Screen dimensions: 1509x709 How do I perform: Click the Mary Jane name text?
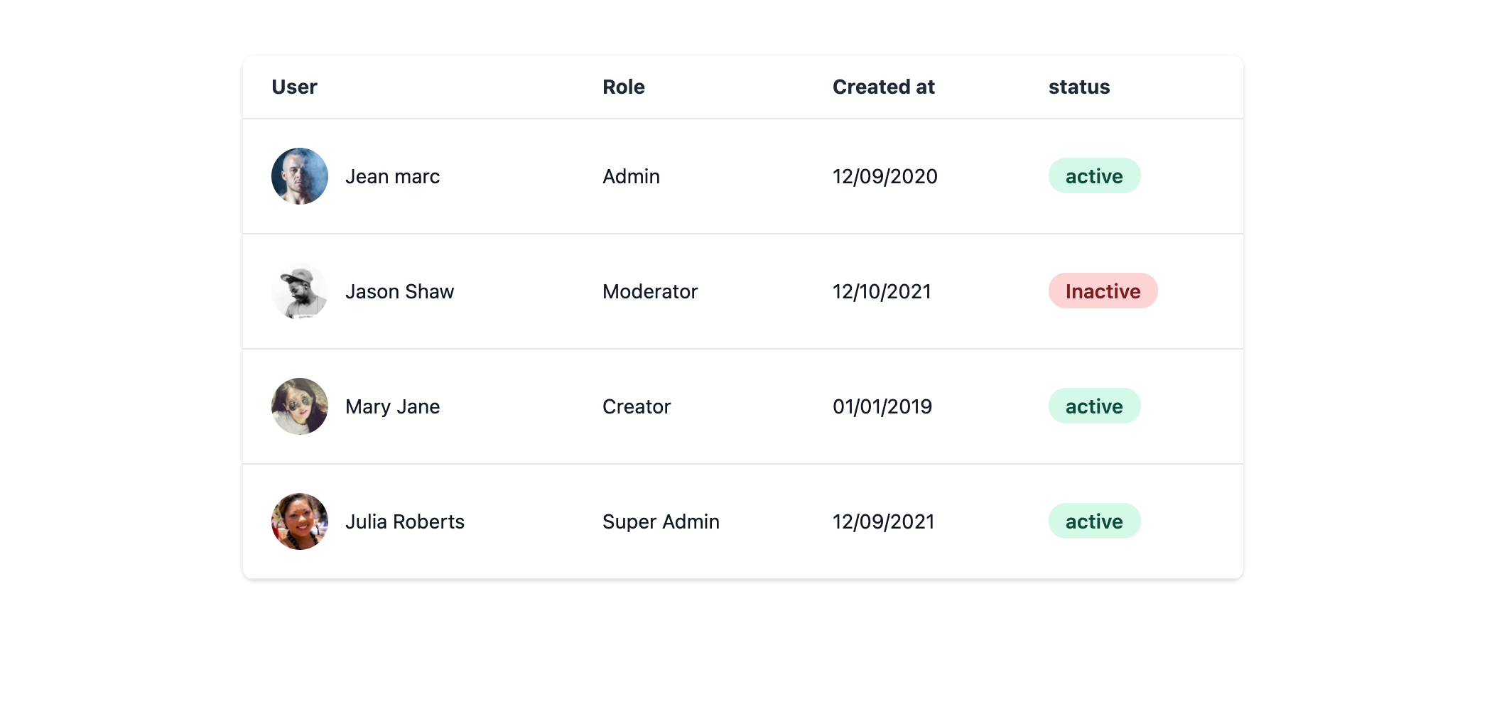click(392, 406)
